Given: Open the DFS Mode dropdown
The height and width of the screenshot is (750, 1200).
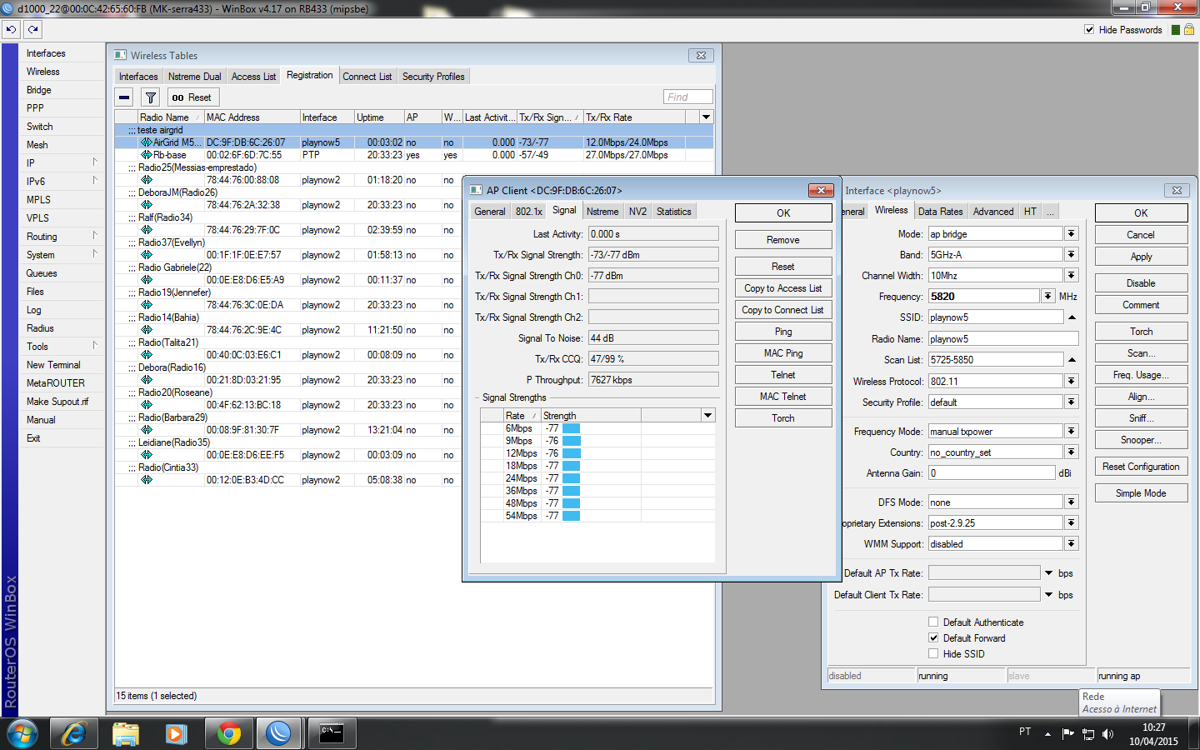Looking at the screenshot, I should (x=1072, y=502).
